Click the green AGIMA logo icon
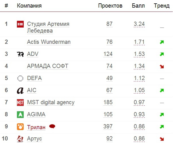The width and height of the screenshot is (173, 143). pos(20,115)
